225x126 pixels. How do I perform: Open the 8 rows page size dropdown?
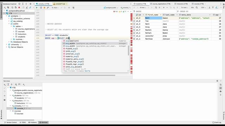tap(143, 8)
